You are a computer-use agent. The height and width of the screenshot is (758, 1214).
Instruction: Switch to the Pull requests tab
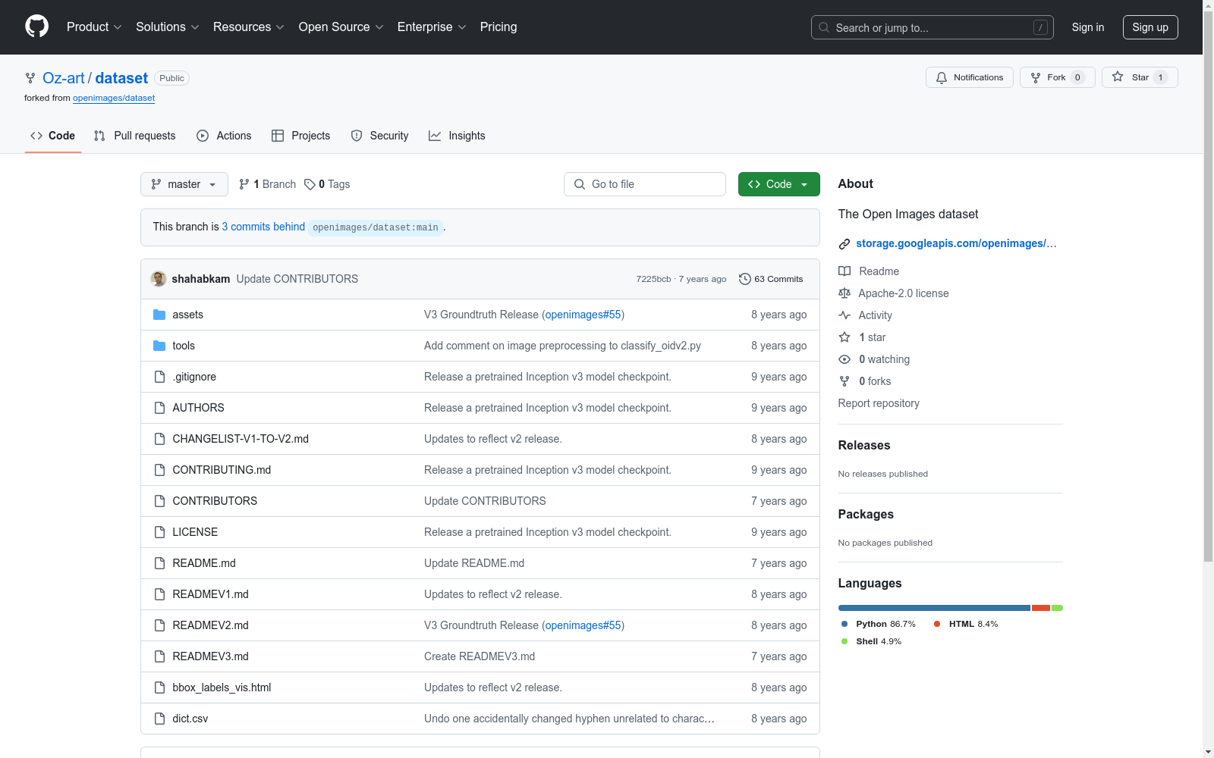click(134, 136)
